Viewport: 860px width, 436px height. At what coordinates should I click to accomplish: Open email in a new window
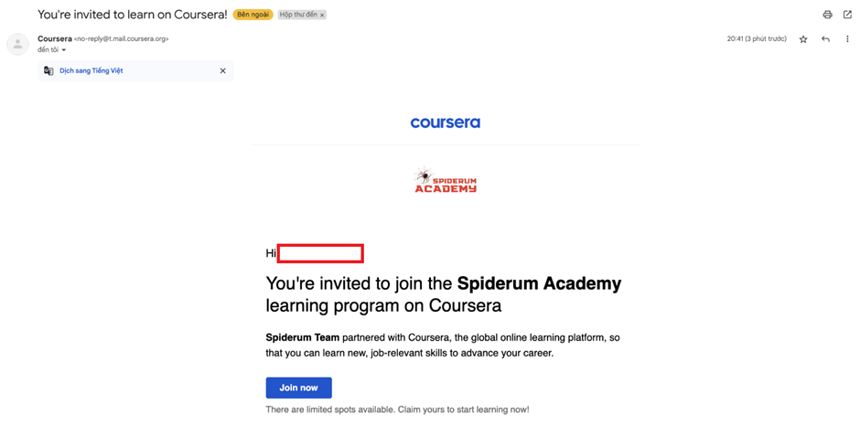(x=847, y=15)
